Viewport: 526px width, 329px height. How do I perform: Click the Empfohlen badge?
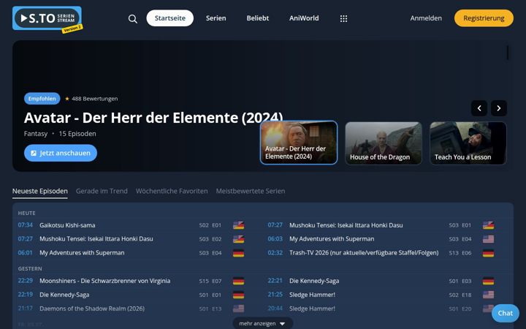(x=42, y=99)
